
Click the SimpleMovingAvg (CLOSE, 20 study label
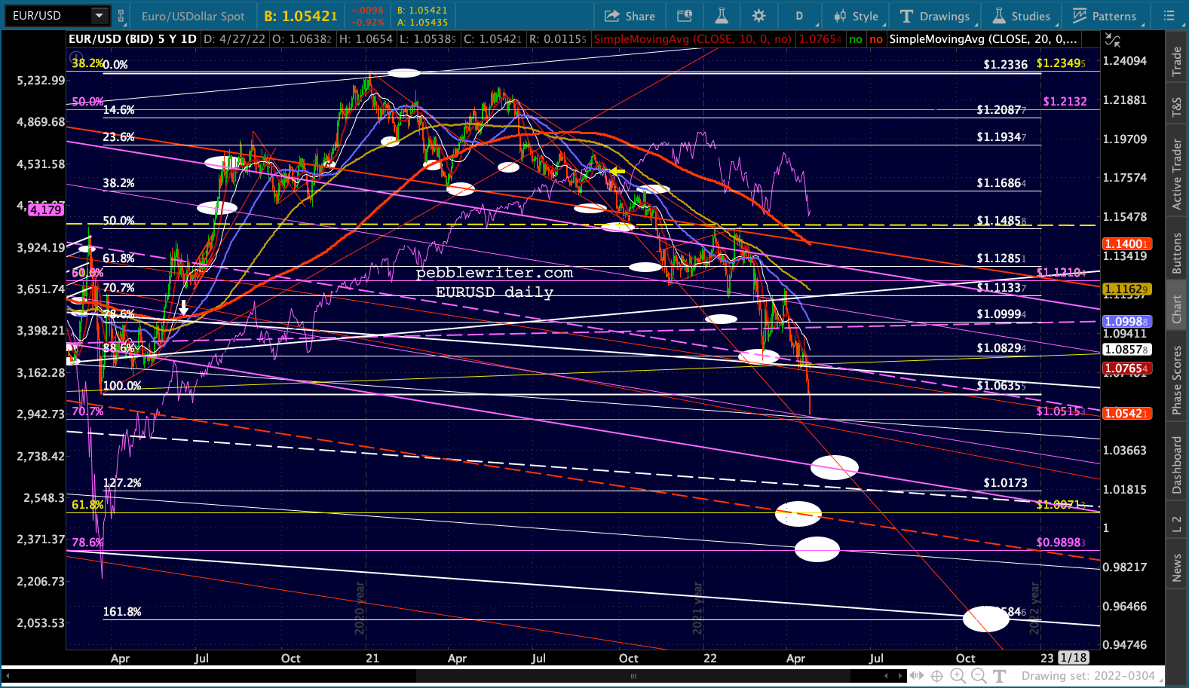[x=983, y=39]
